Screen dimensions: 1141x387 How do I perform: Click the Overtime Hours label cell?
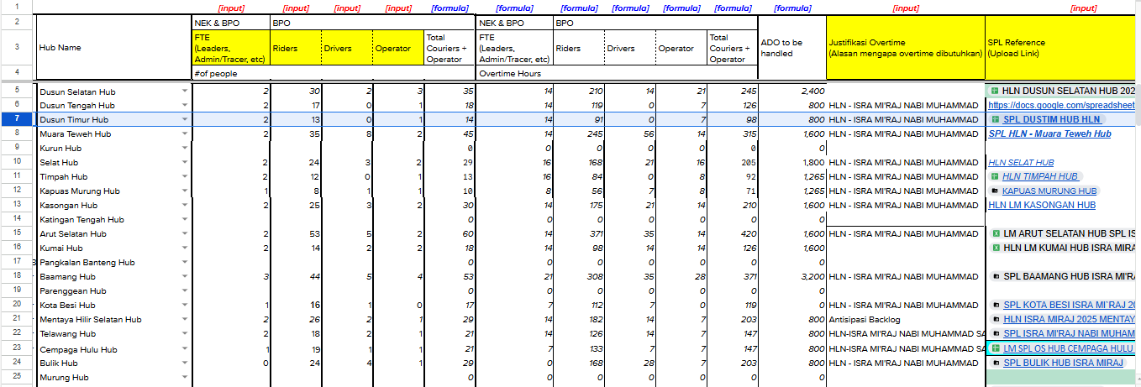[x=617, y=73]
